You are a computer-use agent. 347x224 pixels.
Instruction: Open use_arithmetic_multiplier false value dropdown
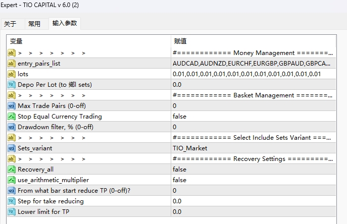(254, 180)
